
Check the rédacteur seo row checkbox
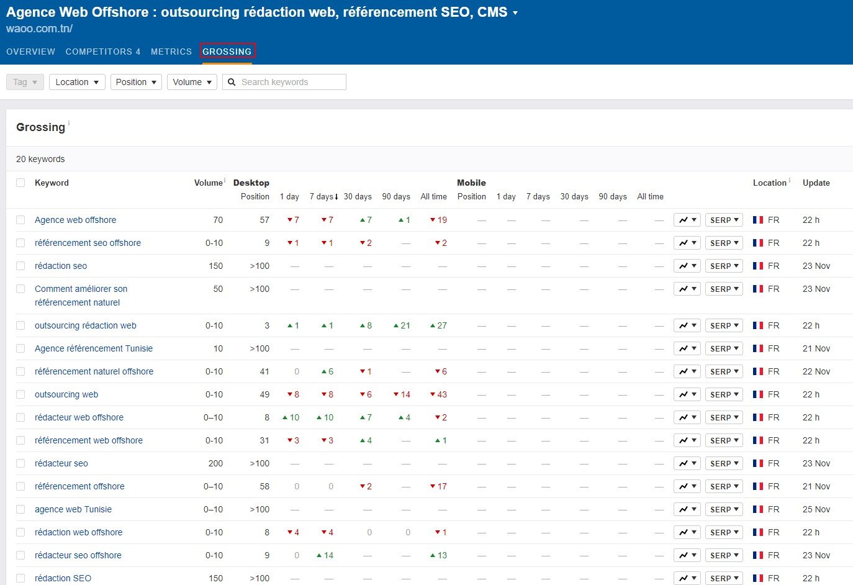click(x=20, y=463)
